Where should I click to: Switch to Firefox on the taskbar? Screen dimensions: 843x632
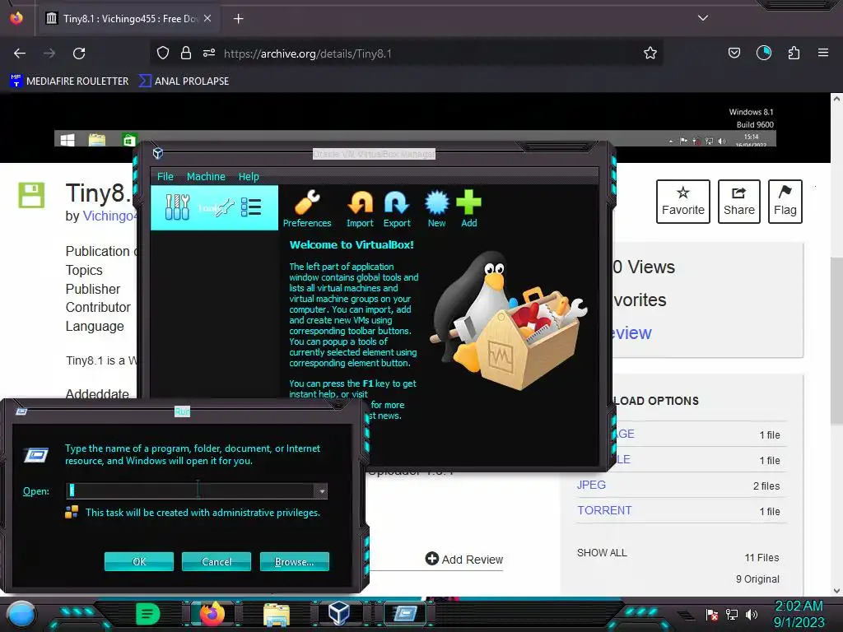coord(212,613)
